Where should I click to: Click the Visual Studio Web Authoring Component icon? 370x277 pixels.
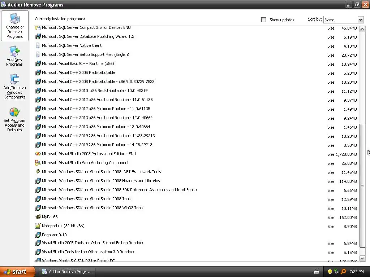(38, 163)
